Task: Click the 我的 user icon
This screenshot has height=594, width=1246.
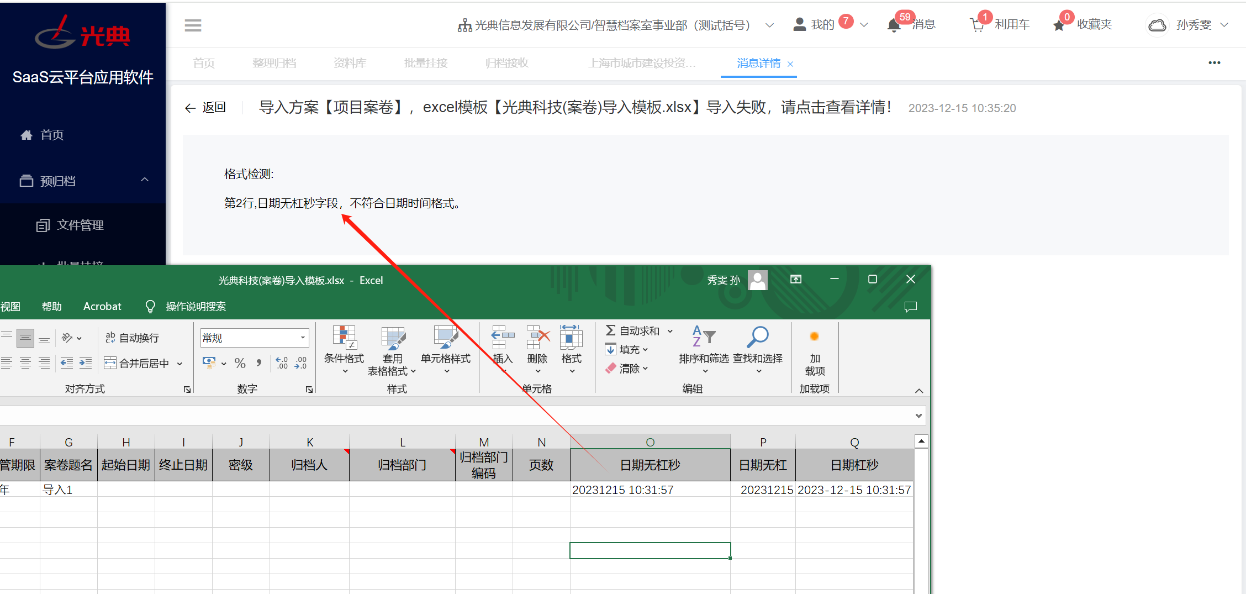Action: click(x=799, y=24)
